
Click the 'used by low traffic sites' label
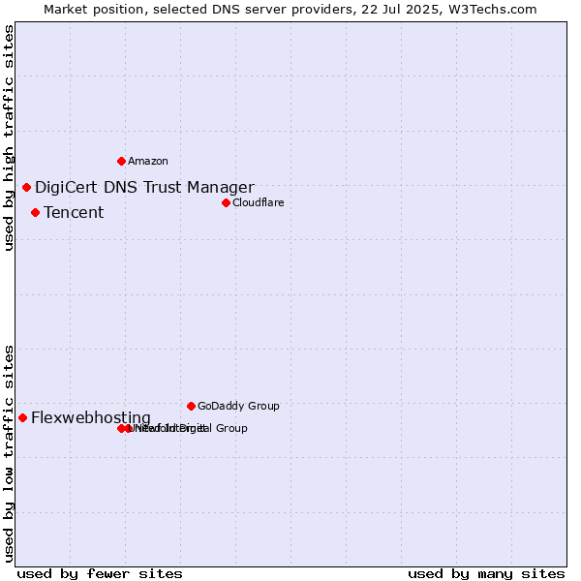click(9, 454)
